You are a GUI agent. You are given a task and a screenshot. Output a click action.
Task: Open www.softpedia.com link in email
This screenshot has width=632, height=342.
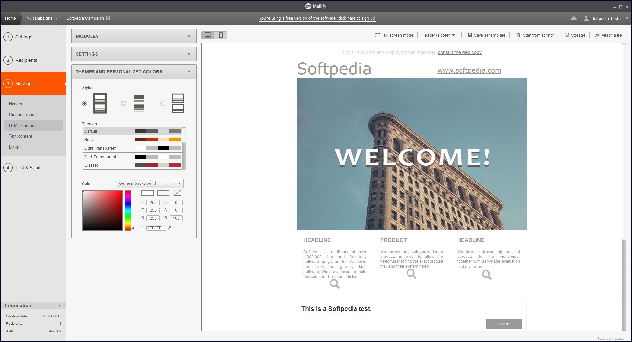coord(469,70)
